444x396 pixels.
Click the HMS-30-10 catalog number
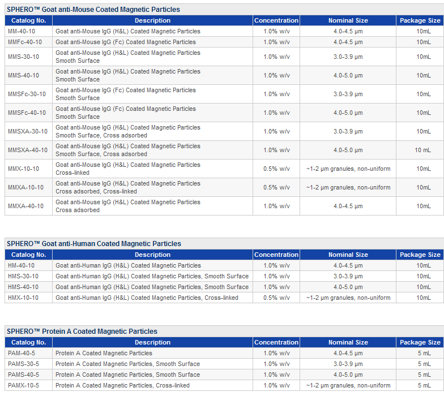23,276
